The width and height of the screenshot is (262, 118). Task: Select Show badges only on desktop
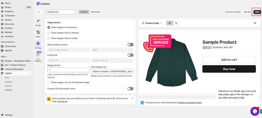pyautogui.click(x=49, y=33)
